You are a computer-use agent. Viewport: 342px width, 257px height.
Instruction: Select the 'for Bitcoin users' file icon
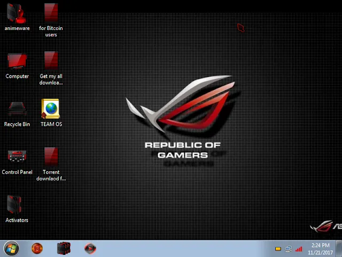pyautogui.click(x=51, y=12)
